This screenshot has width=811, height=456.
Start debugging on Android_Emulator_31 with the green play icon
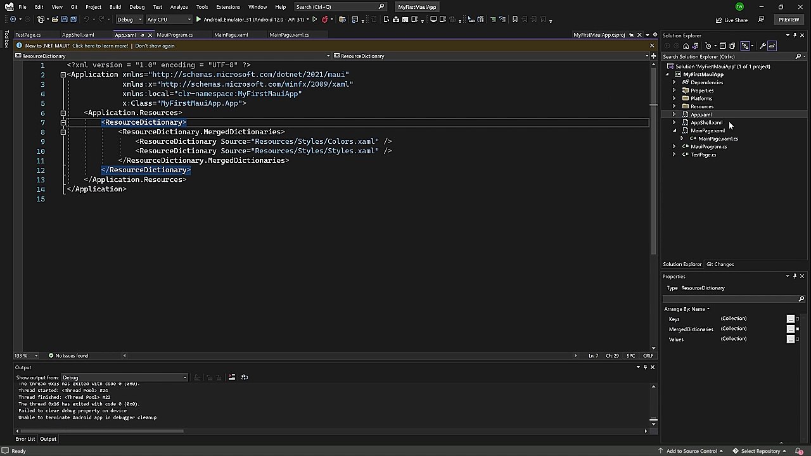point(198,20)
